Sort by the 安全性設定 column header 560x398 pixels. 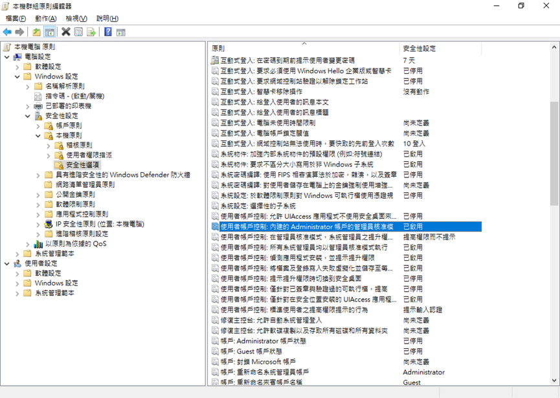pyautogui.click(x=440, y=48)
